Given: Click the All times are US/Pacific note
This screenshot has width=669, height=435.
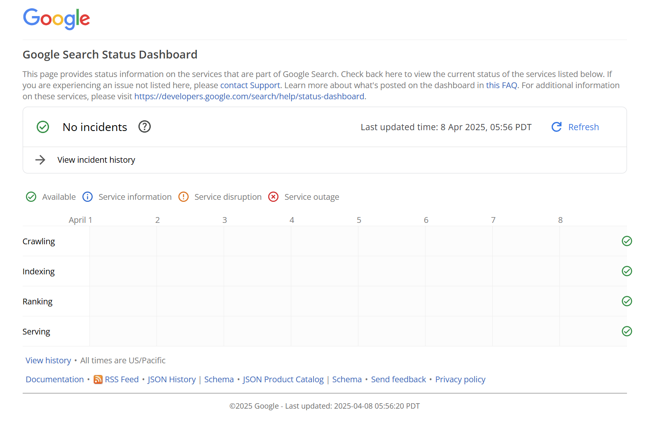Looking at the screenshot, I should point(123,360).
